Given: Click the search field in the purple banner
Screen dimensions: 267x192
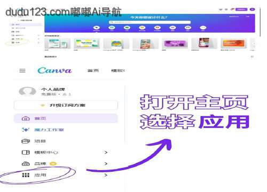Looking at the screenshot, I should [150, 22].
